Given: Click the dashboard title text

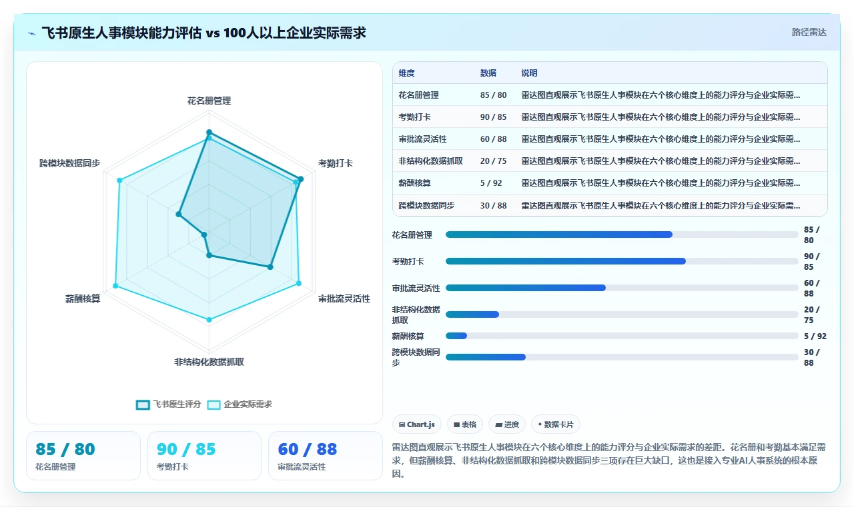Looking at the screenshot, I should point(203,33).
